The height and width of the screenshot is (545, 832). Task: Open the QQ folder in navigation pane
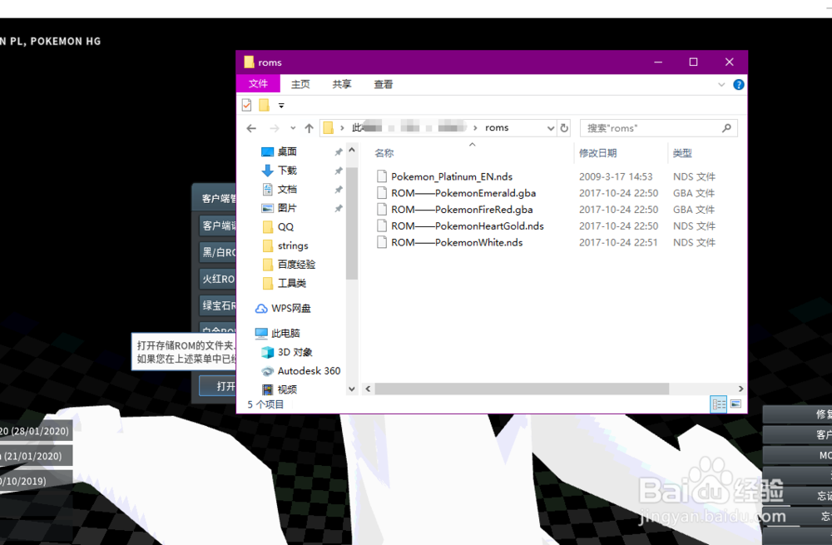285,227
